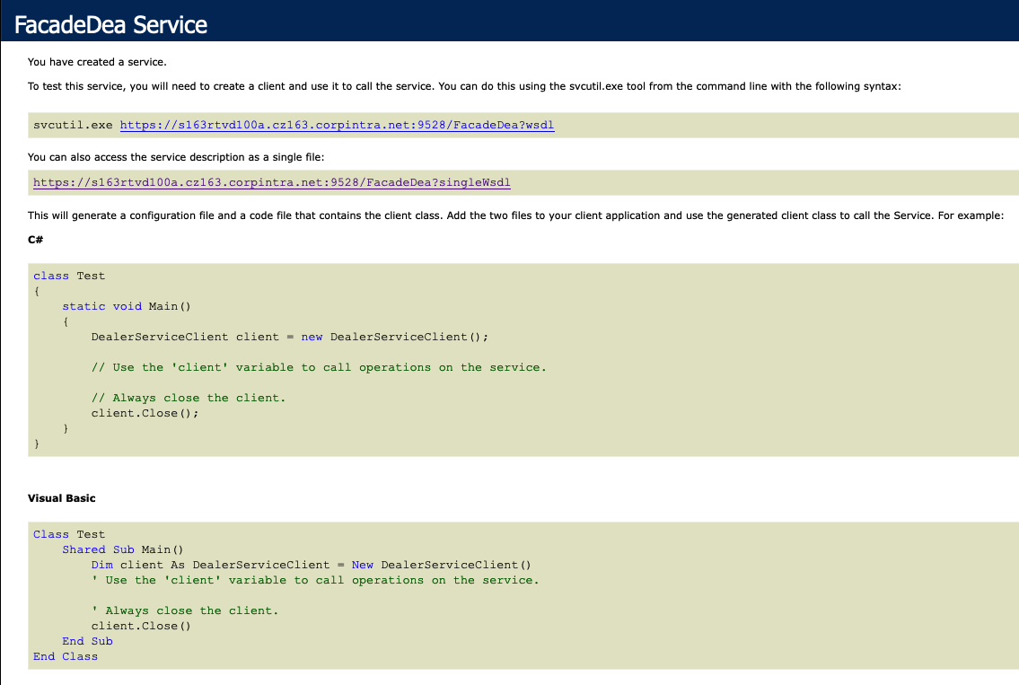Click the 'static void Main()' code line
This screenshot has height=685, width=1019.
click(x=127, y=306)
